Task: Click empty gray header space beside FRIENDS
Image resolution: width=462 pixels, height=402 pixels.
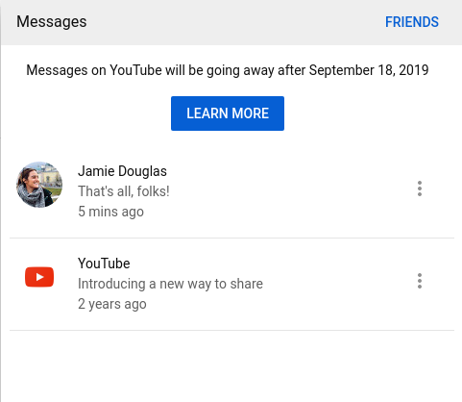Action: tap(235, 22)
